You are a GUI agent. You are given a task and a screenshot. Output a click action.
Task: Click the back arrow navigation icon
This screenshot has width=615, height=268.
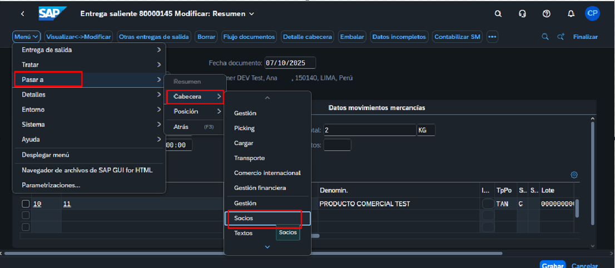(x=22, y=14)
